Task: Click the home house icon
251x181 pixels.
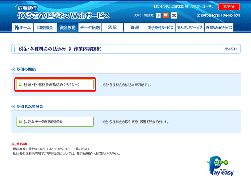Action: pyautogui.click(x=17, y=28)
